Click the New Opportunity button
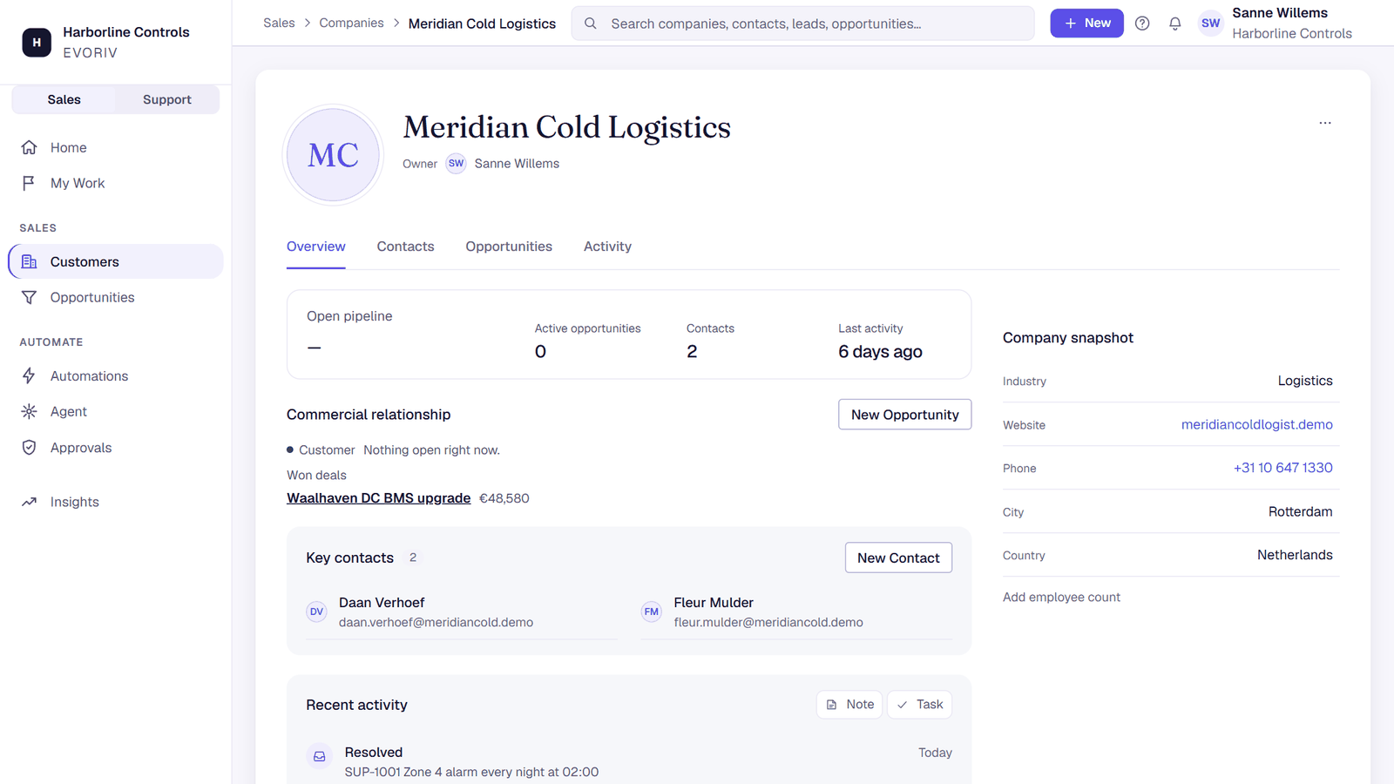Image resolution: width=1394 pixels, height=784 pixels. [x=904, y=415]
